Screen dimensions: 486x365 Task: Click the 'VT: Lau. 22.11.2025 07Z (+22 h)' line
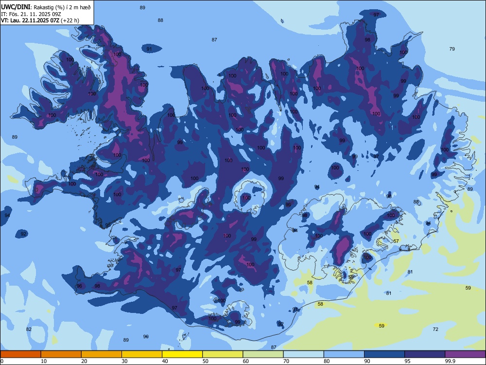40,21
